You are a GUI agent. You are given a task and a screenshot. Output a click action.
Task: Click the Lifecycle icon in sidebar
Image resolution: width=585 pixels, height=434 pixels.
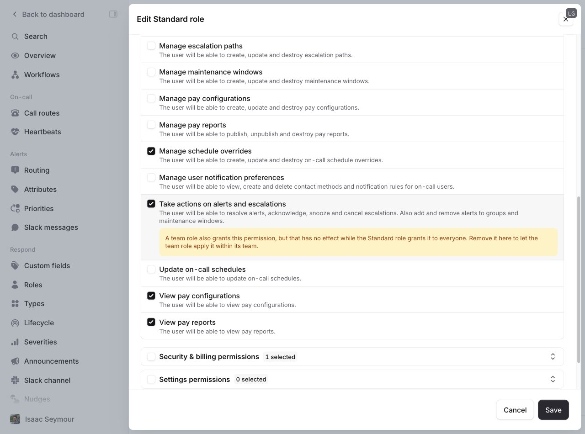coord(15,323)
